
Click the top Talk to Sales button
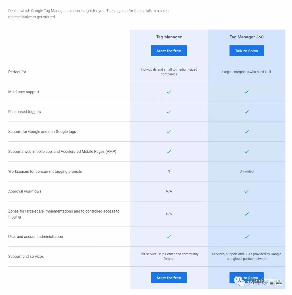coord(247,51)
